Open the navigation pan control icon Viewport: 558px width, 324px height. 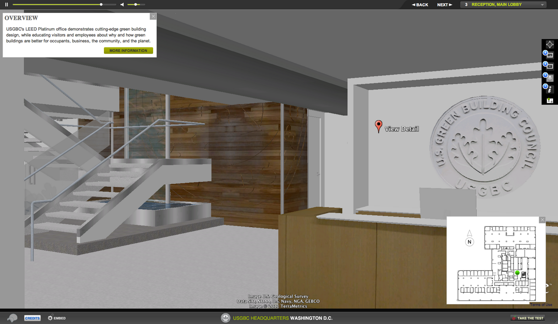coord(550,44)
